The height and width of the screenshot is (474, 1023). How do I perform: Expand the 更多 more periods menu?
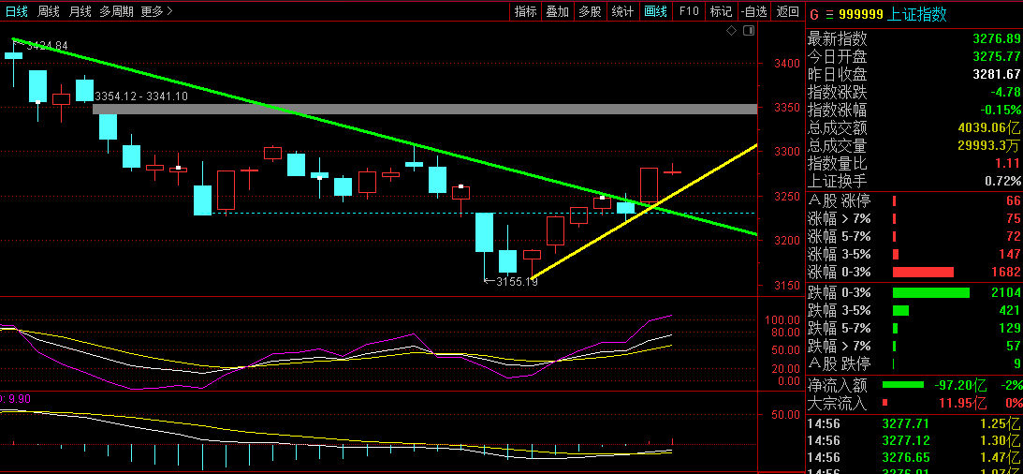(x=156, y=11)
